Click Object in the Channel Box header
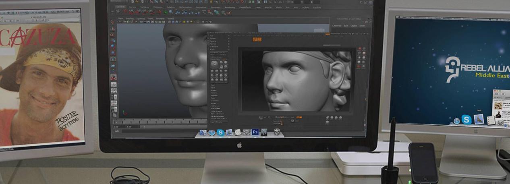Image resolution: width=510 pixels, height=184 pixels. pyautogui.click(x=353, y=26)
